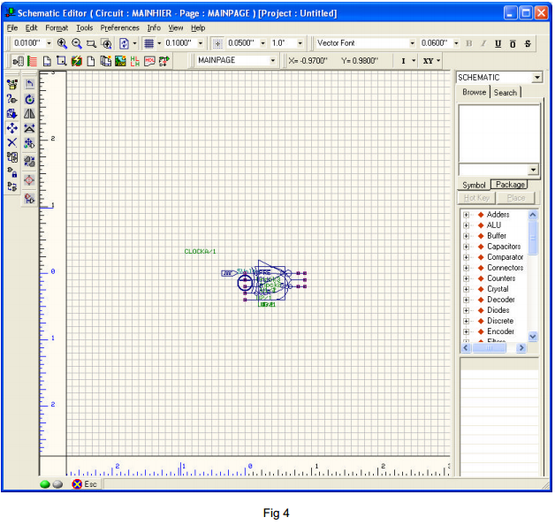The width and height of the screenshot is (555, 525).
Task: Open the Vector Font dropdown
Action: click(x=413, y=43)
